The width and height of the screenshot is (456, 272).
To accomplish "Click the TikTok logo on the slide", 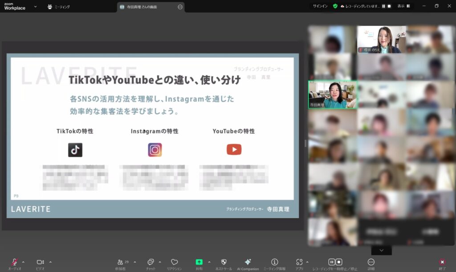I will coord(75,150).
